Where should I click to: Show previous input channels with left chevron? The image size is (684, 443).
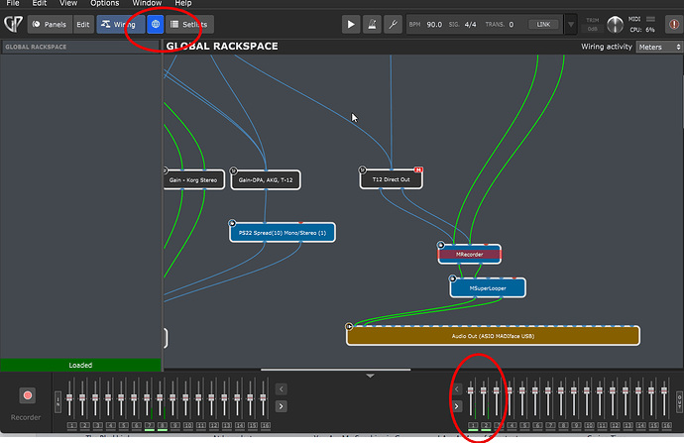pyautogui.click(x=281, y=388)
